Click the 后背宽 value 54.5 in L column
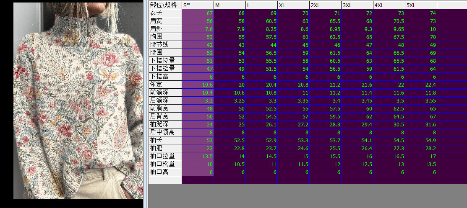 [x=262, y=116]
